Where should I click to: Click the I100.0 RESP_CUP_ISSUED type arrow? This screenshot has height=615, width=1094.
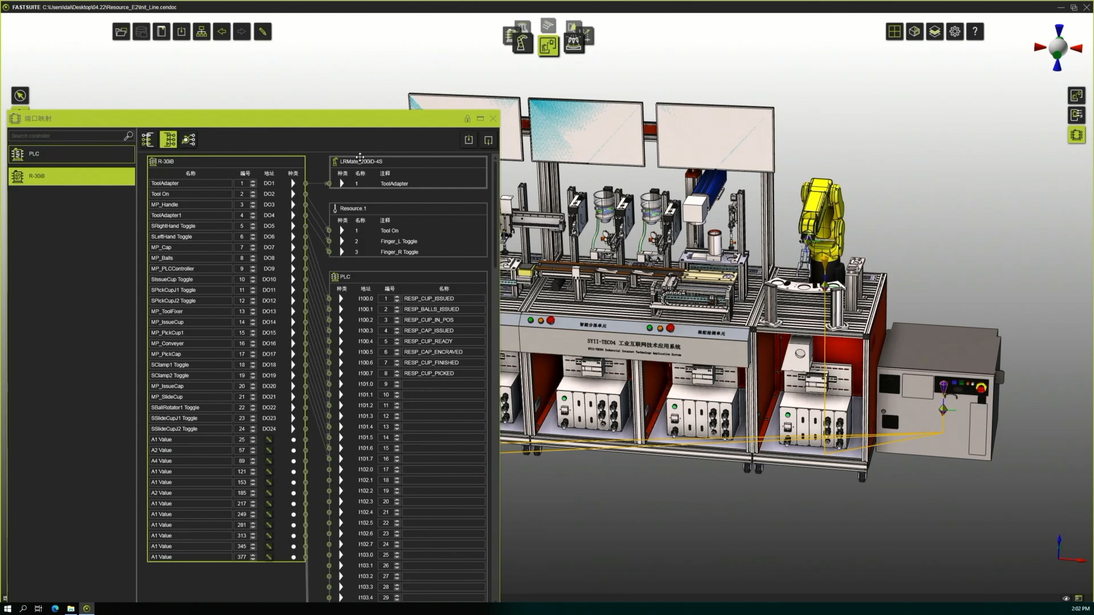[x=341, y=298]
